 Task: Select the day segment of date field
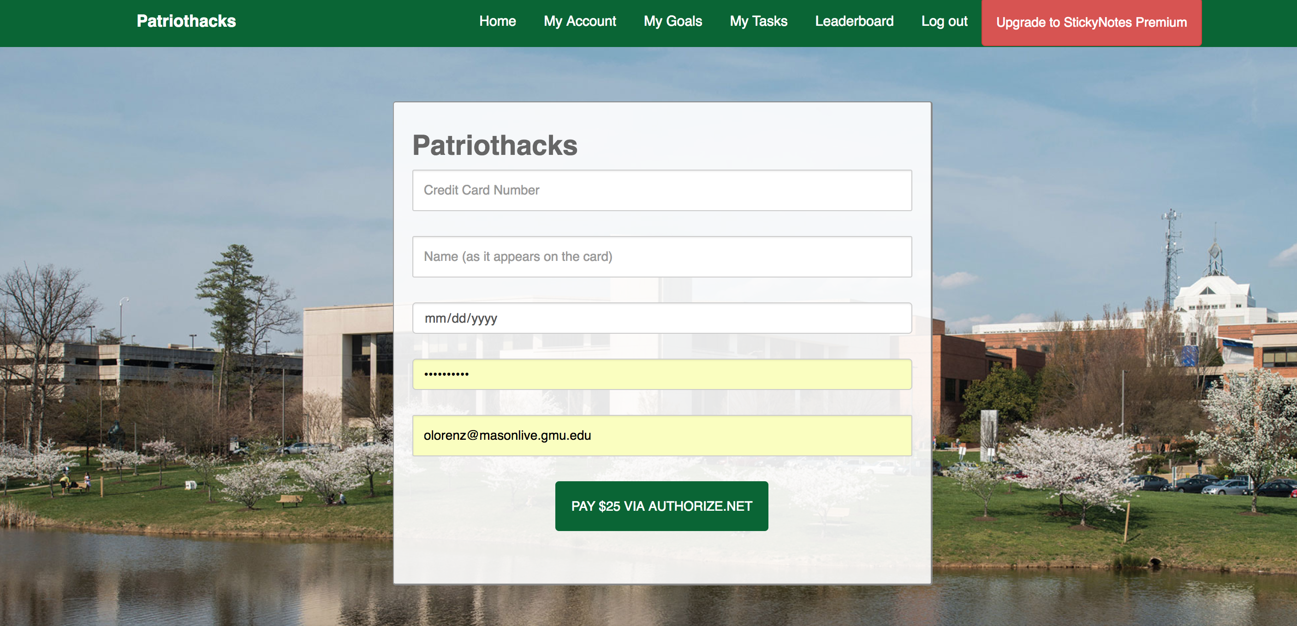458,319
